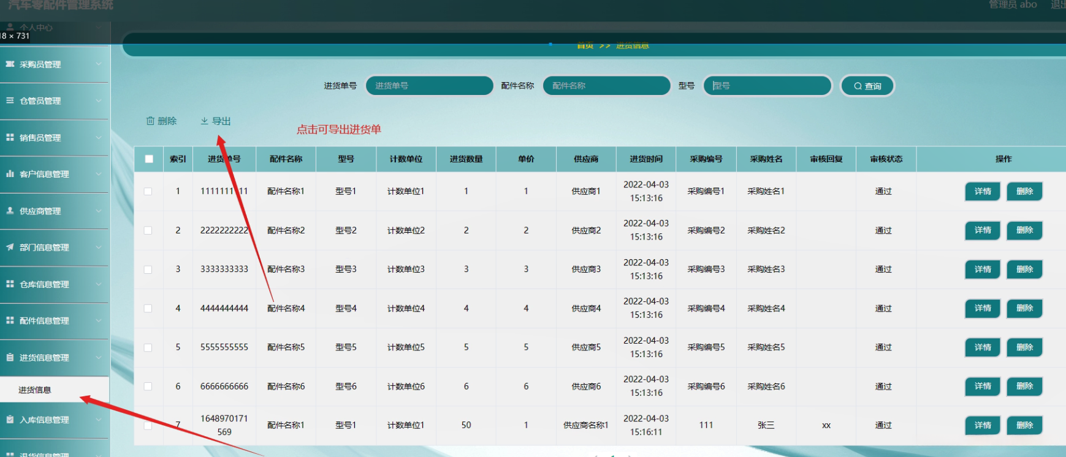The height and width of the screenshot is (457, 1066).
Task: Click the 审核回复 cell reading xx
Action: pos(826,425)
